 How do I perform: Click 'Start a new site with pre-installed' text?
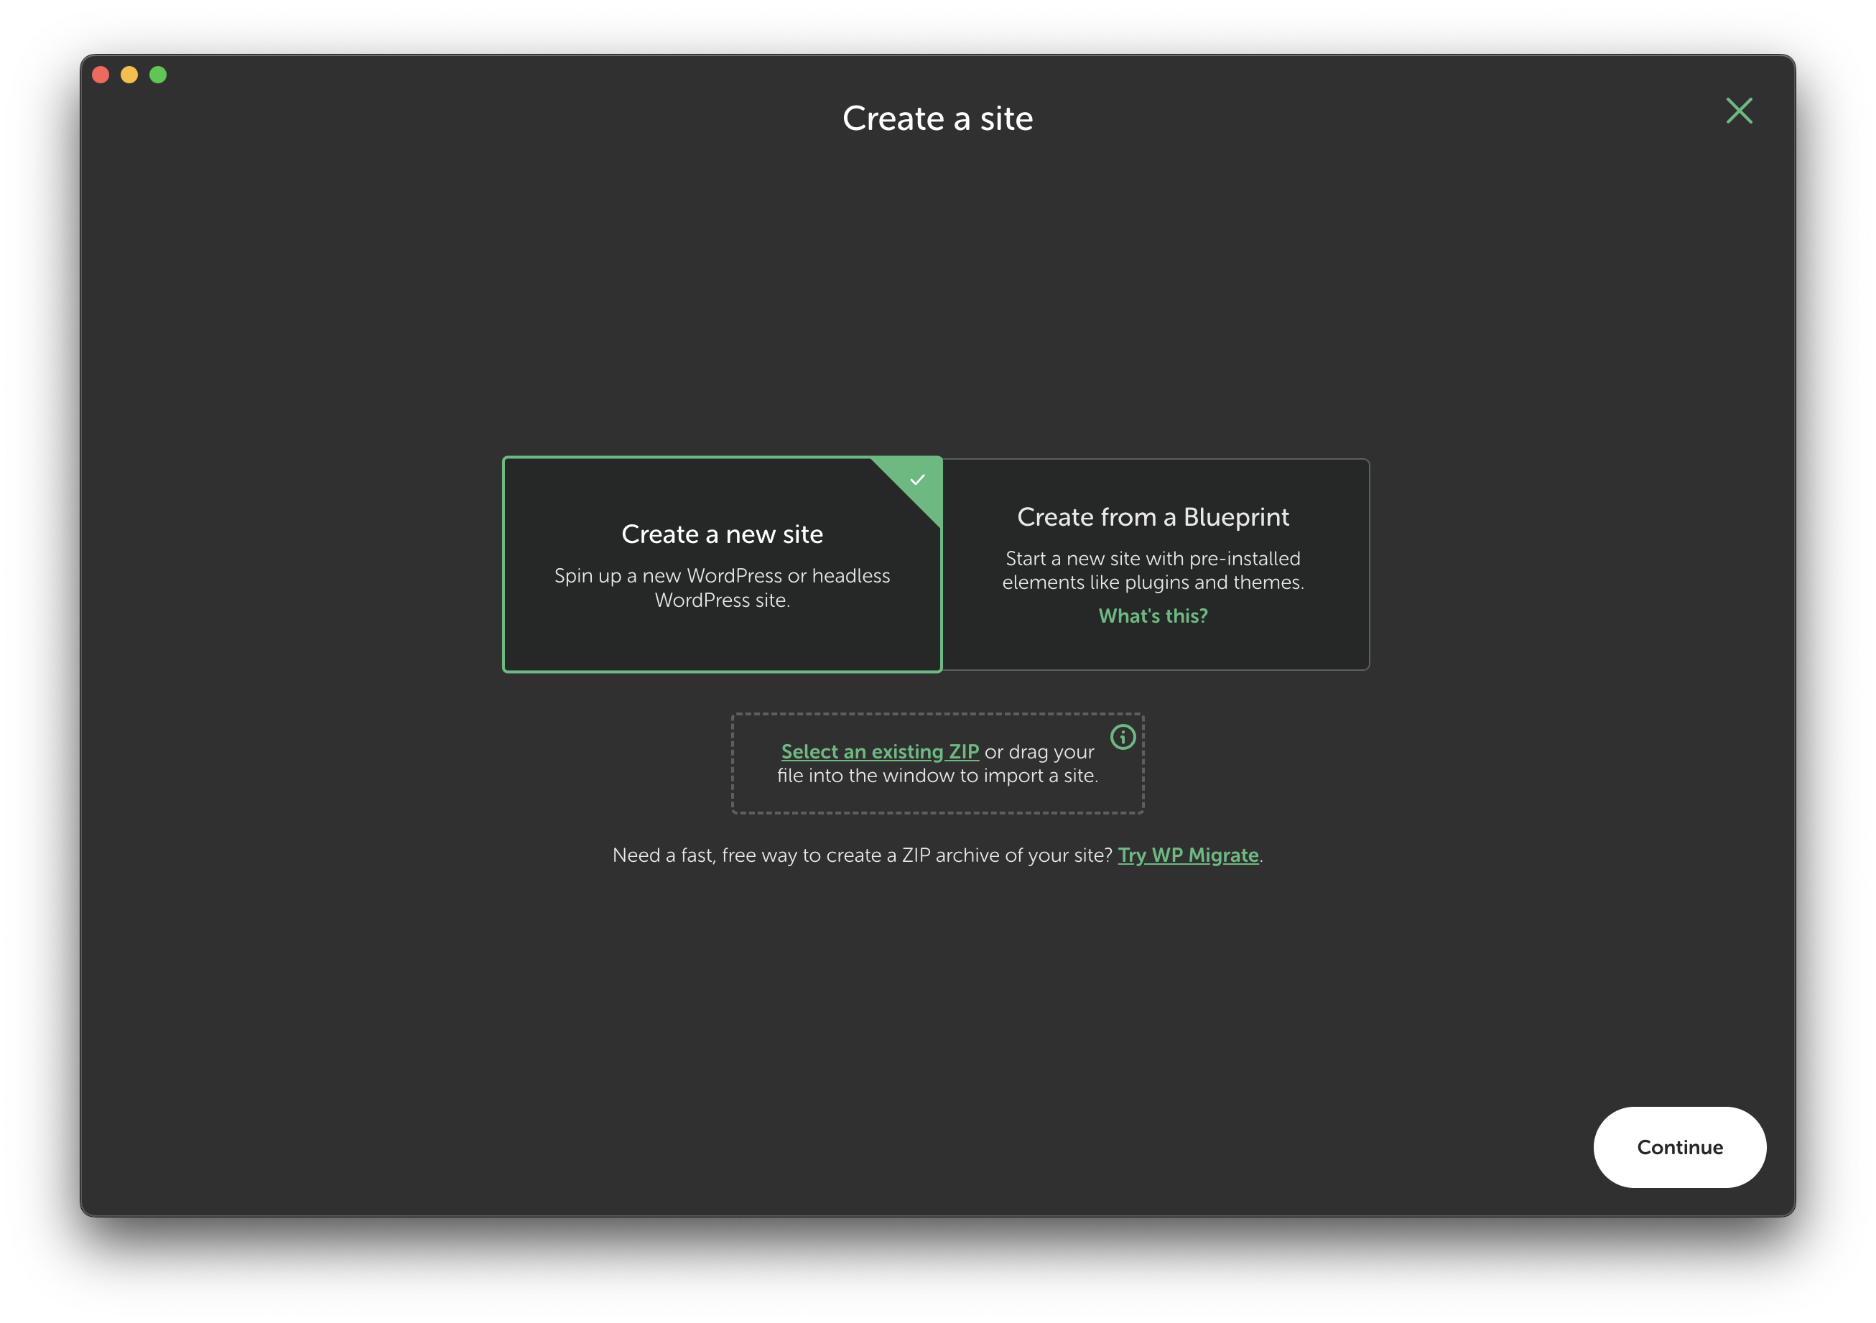click(1153, 570)
